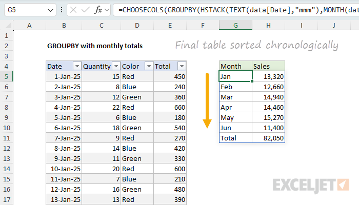Select Red color cell in row 14
This screenshot has width=359, height=205.
point(137,169)
